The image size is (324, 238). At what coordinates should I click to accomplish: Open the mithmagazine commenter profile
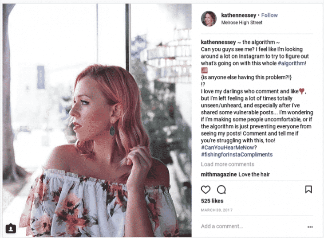click(219, 174)
